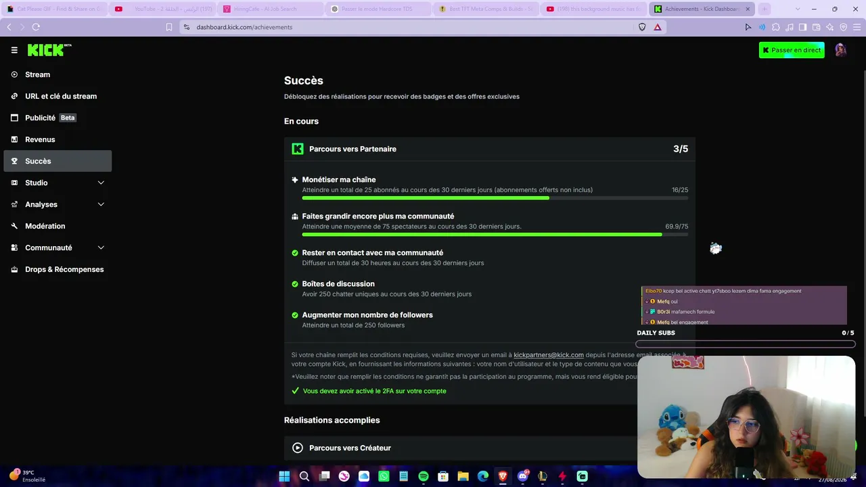Go back to the previous page

(x=9, y=27)
